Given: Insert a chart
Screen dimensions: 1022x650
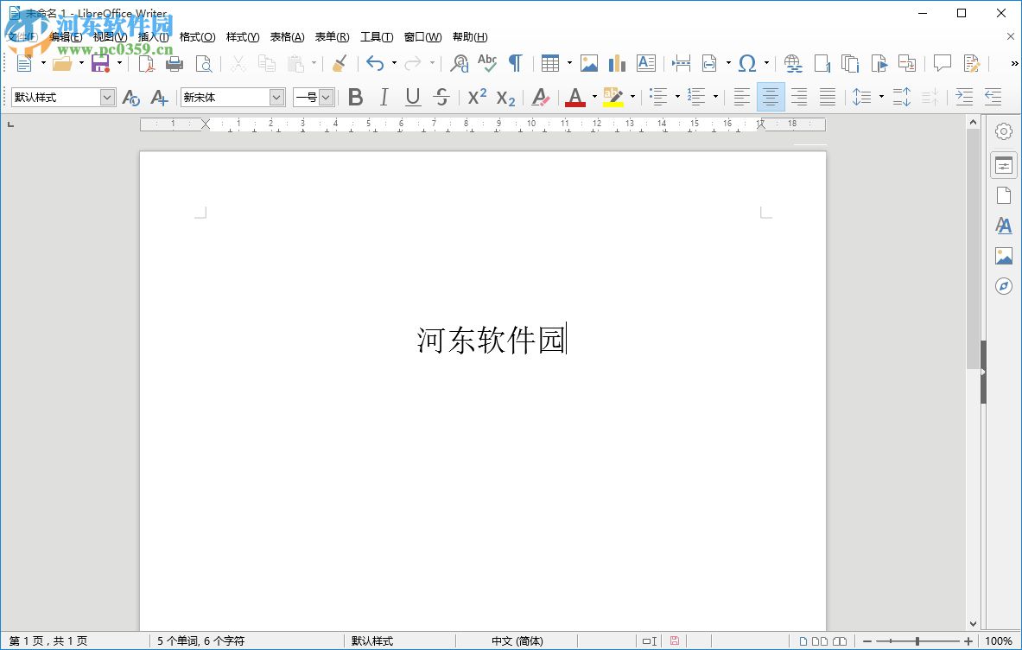Looking at the screenshot, I should point(616,63).
